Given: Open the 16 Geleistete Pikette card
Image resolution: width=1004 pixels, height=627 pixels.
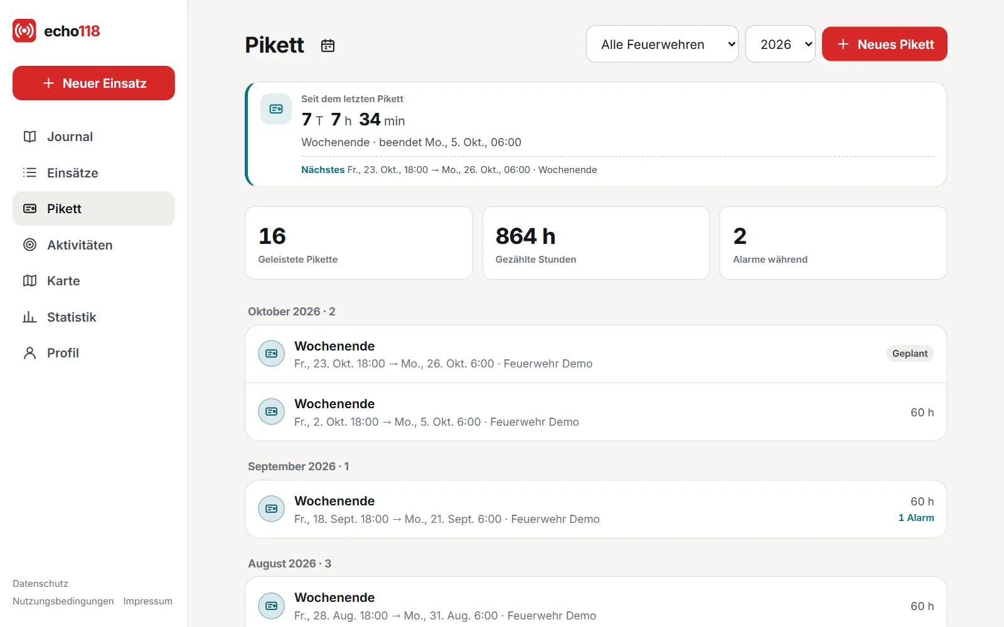Looking at the screenshot, I should (358, 243).
